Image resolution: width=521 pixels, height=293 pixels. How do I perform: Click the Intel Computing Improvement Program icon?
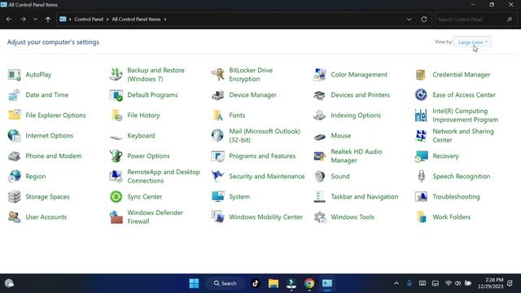point(421,116)
